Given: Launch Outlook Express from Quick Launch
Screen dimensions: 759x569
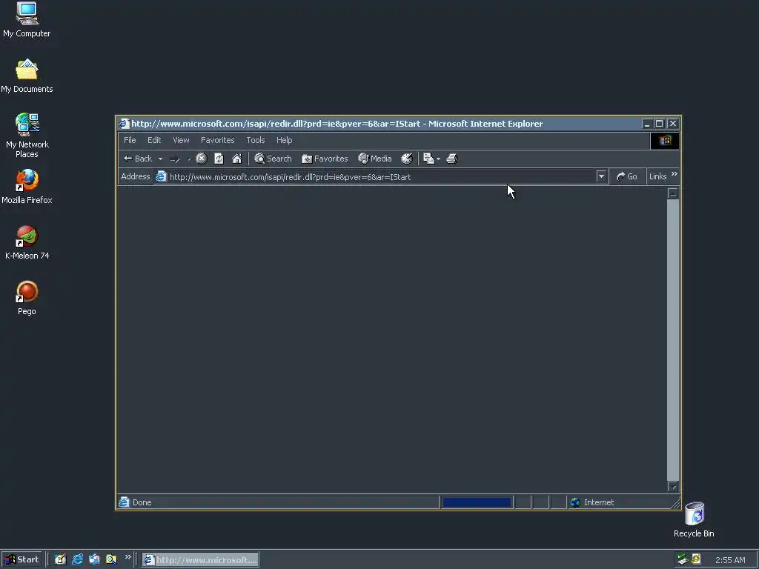Looking at the screenshot, I should (94, 559).
